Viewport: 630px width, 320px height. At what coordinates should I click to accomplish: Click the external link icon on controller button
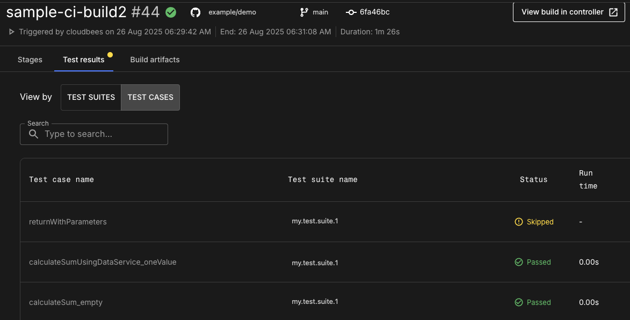tap(613, 11)
